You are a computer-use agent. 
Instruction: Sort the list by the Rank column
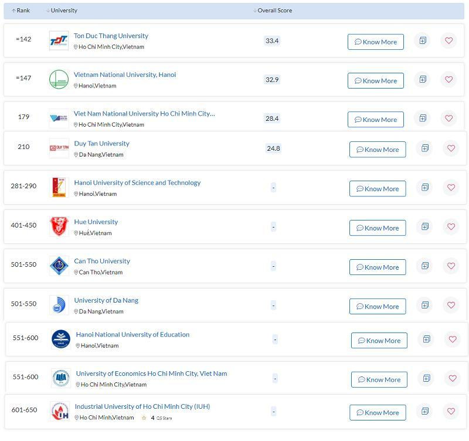click(21, 11)
